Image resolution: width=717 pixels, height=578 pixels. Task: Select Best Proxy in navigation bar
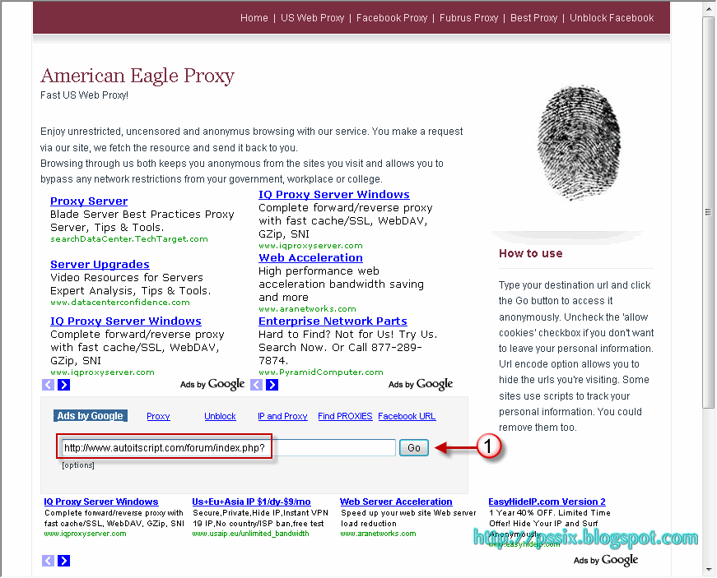tap(534, 18)
